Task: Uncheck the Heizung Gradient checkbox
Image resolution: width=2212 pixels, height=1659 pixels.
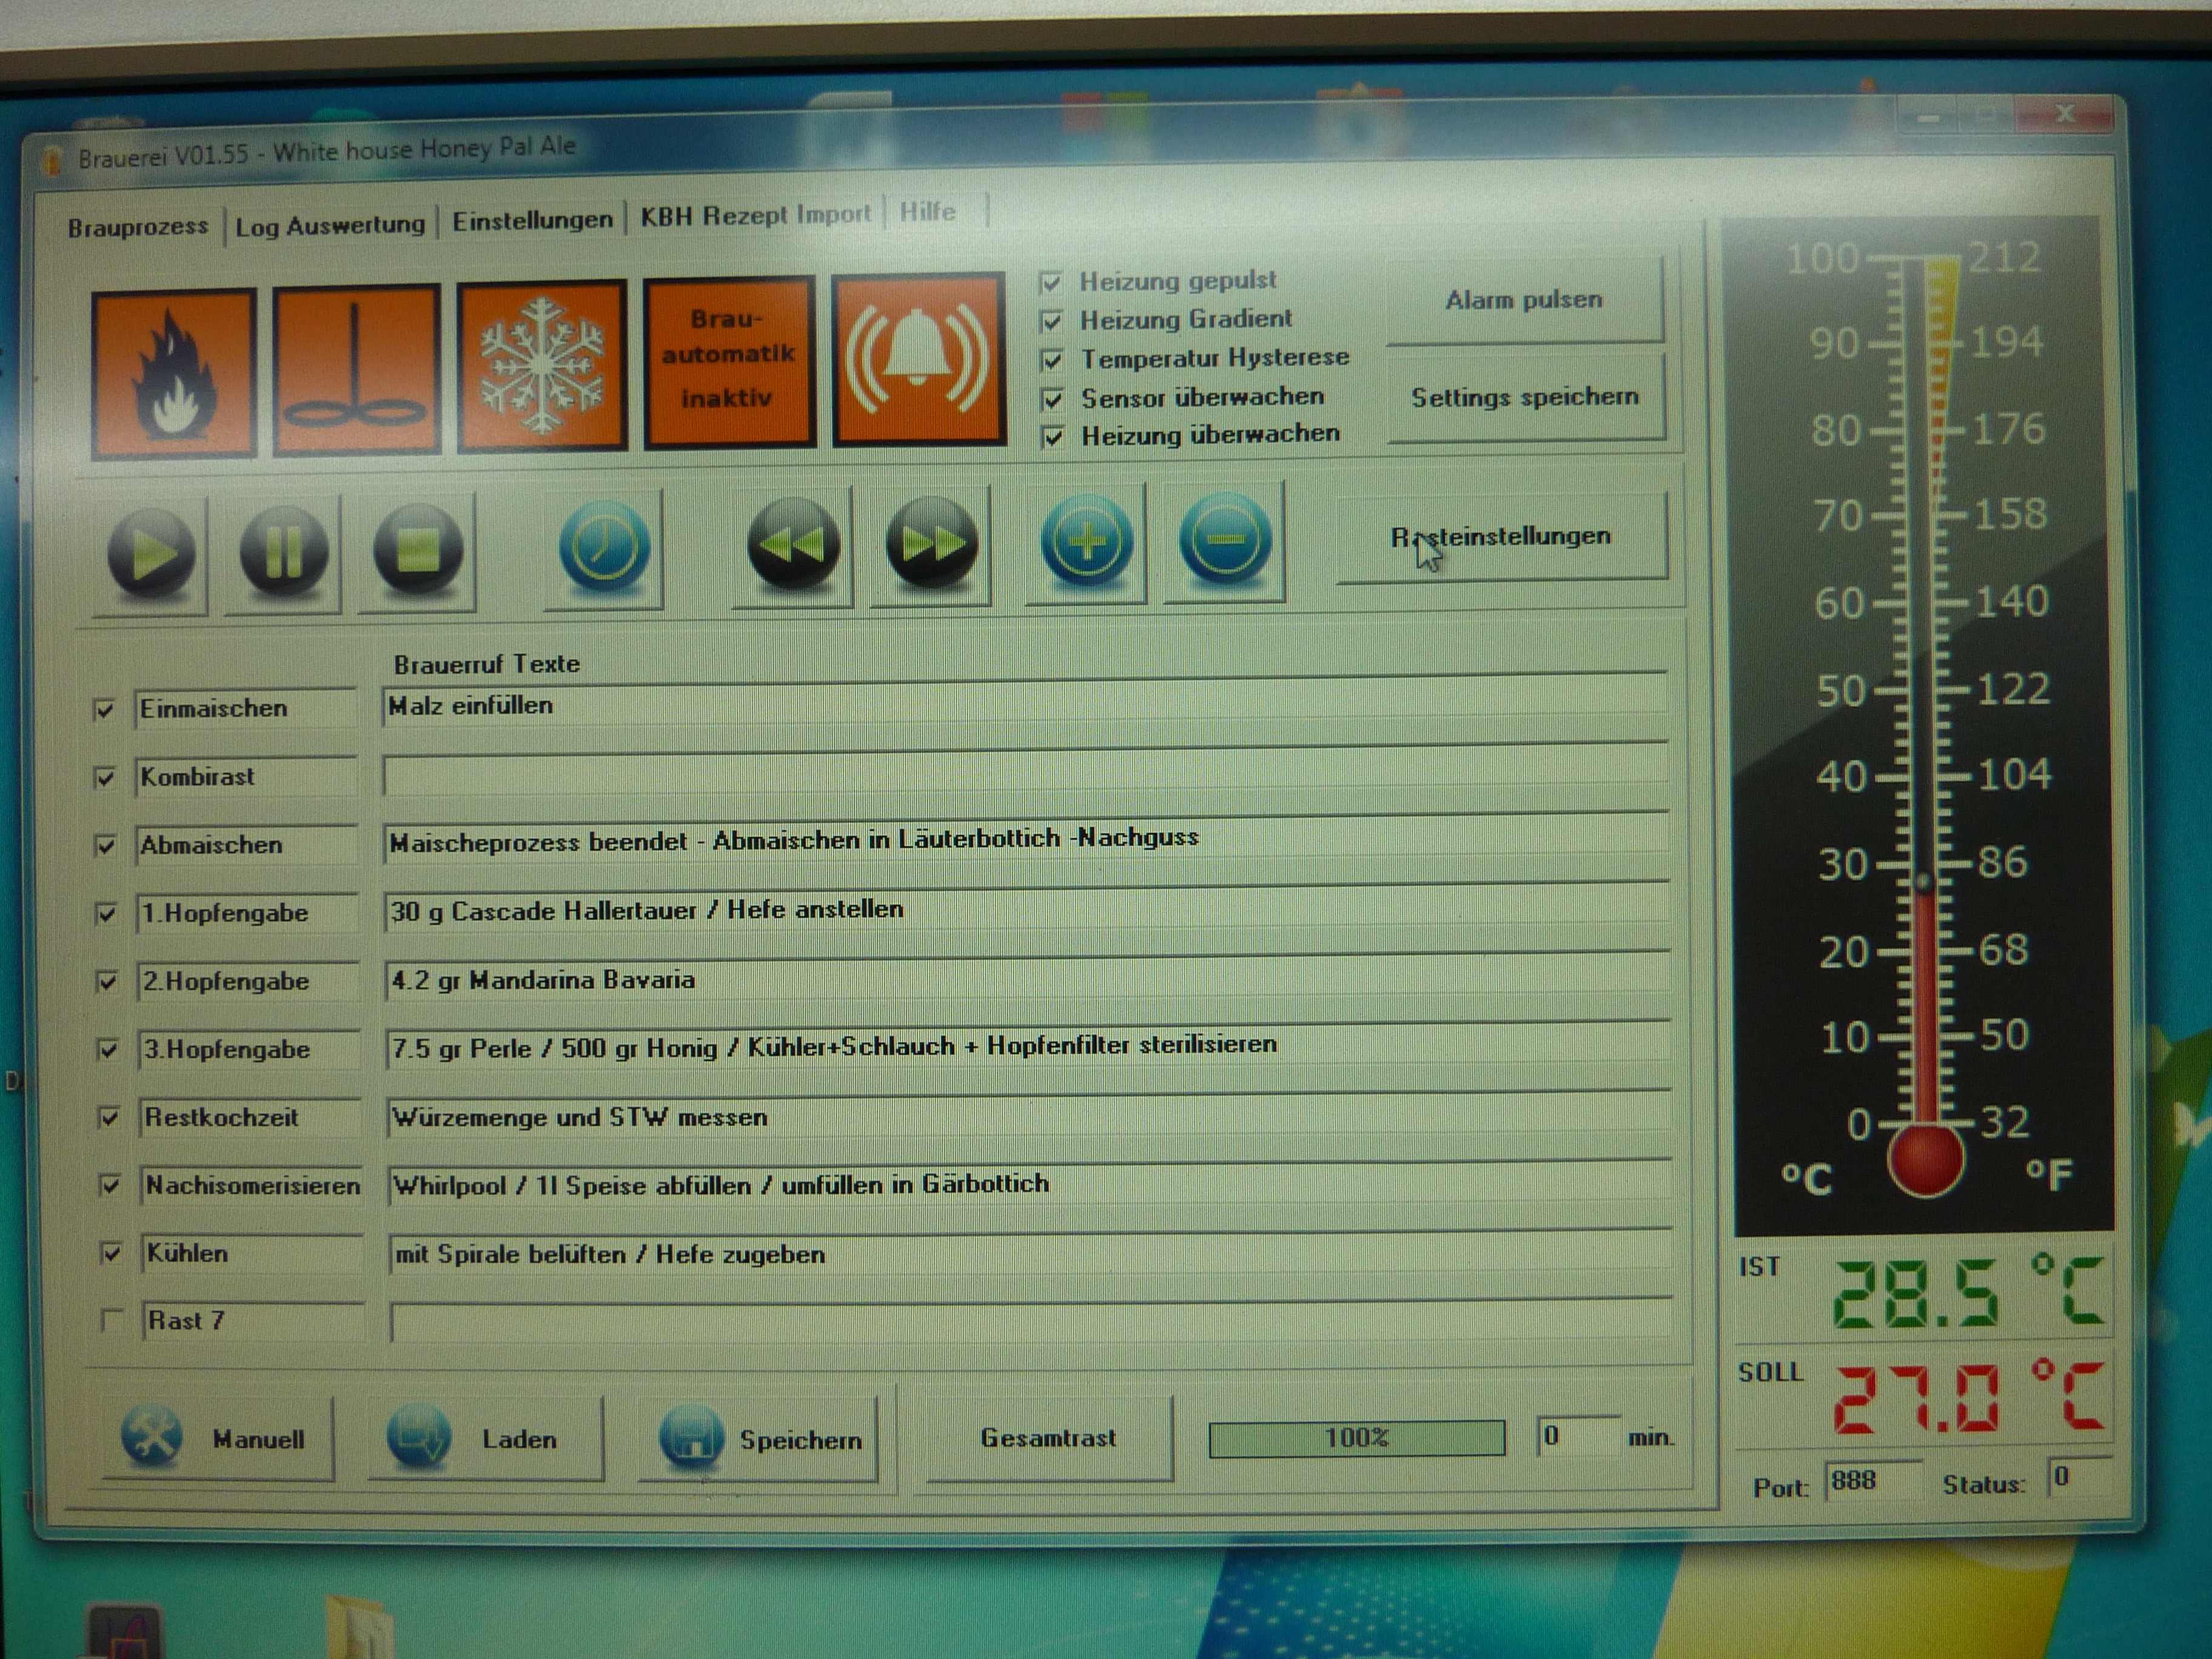Action: click(x=1051, y=321)
